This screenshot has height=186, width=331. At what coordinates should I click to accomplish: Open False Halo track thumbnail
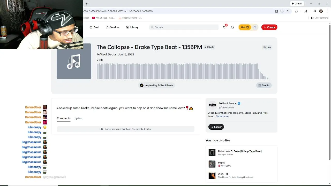tap(212, 153)
